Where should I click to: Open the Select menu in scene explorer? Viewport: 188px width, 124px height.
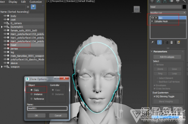tap(2, 2)
